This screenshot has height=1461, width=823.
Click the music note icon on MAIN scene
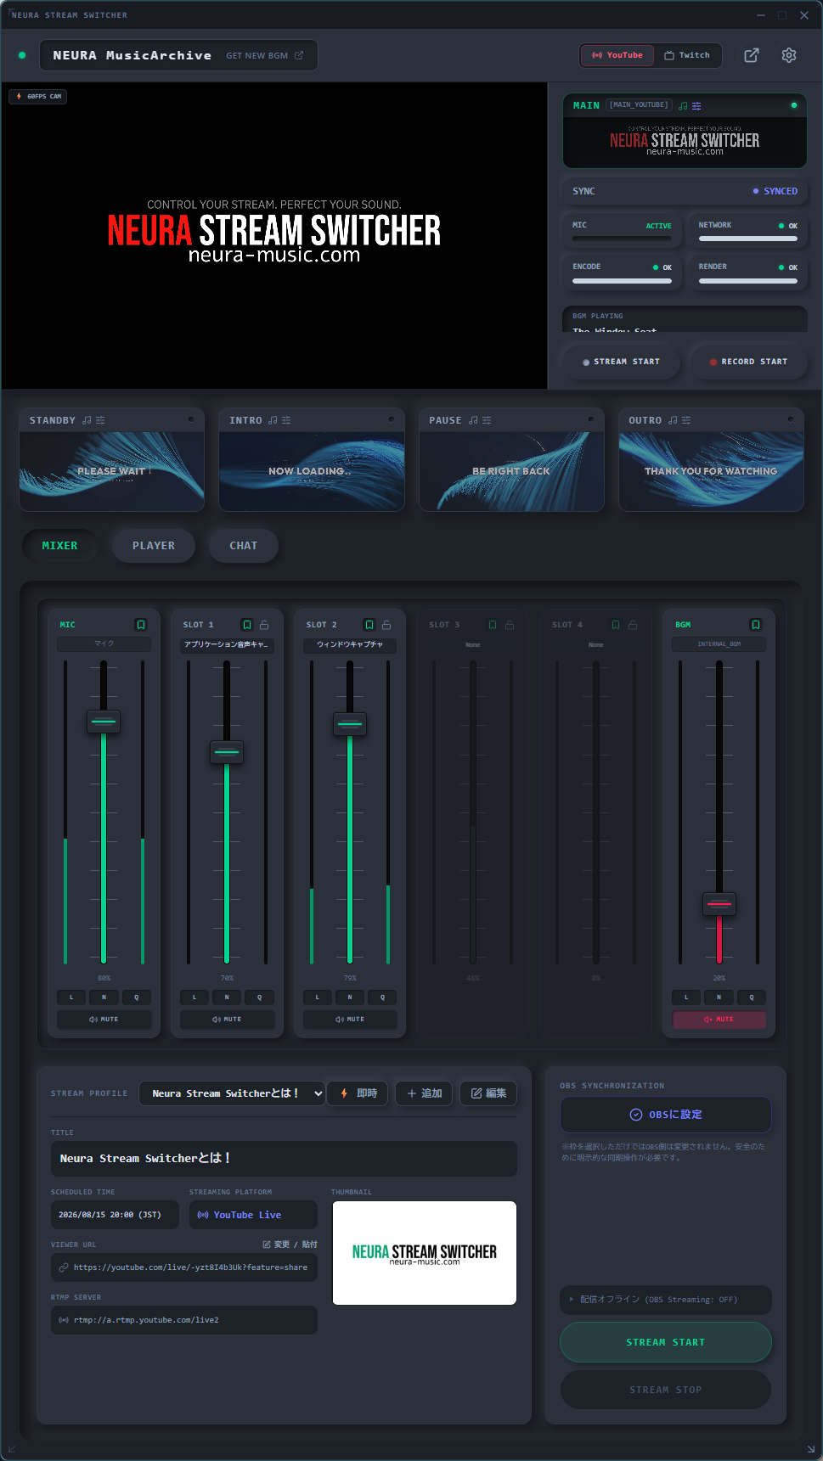[684, 106]
